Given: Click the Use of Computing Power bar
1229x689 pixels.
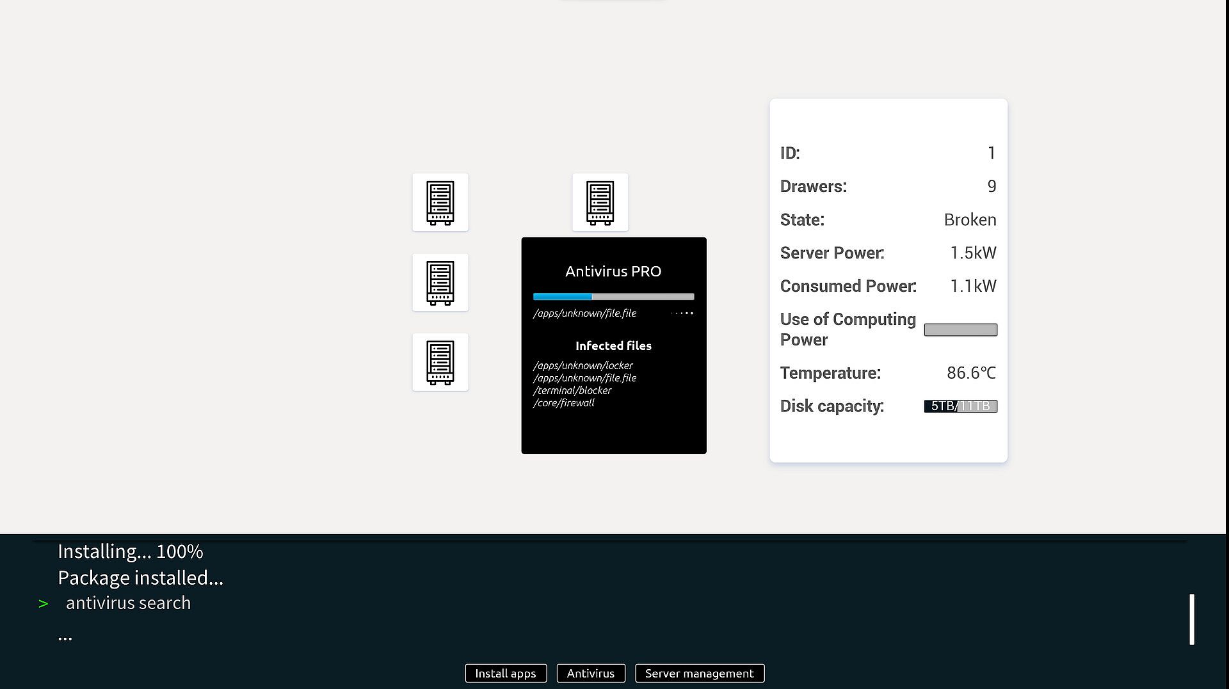Looking at the screenshot, I should click(x=961, y=330).
